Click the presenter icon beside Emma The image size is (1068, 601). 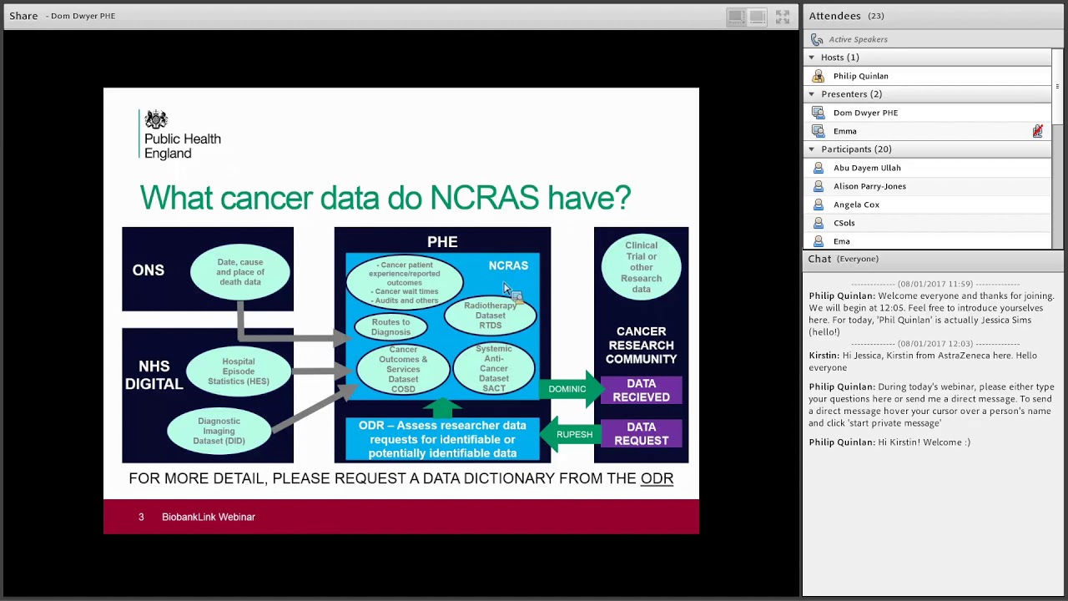818,131
